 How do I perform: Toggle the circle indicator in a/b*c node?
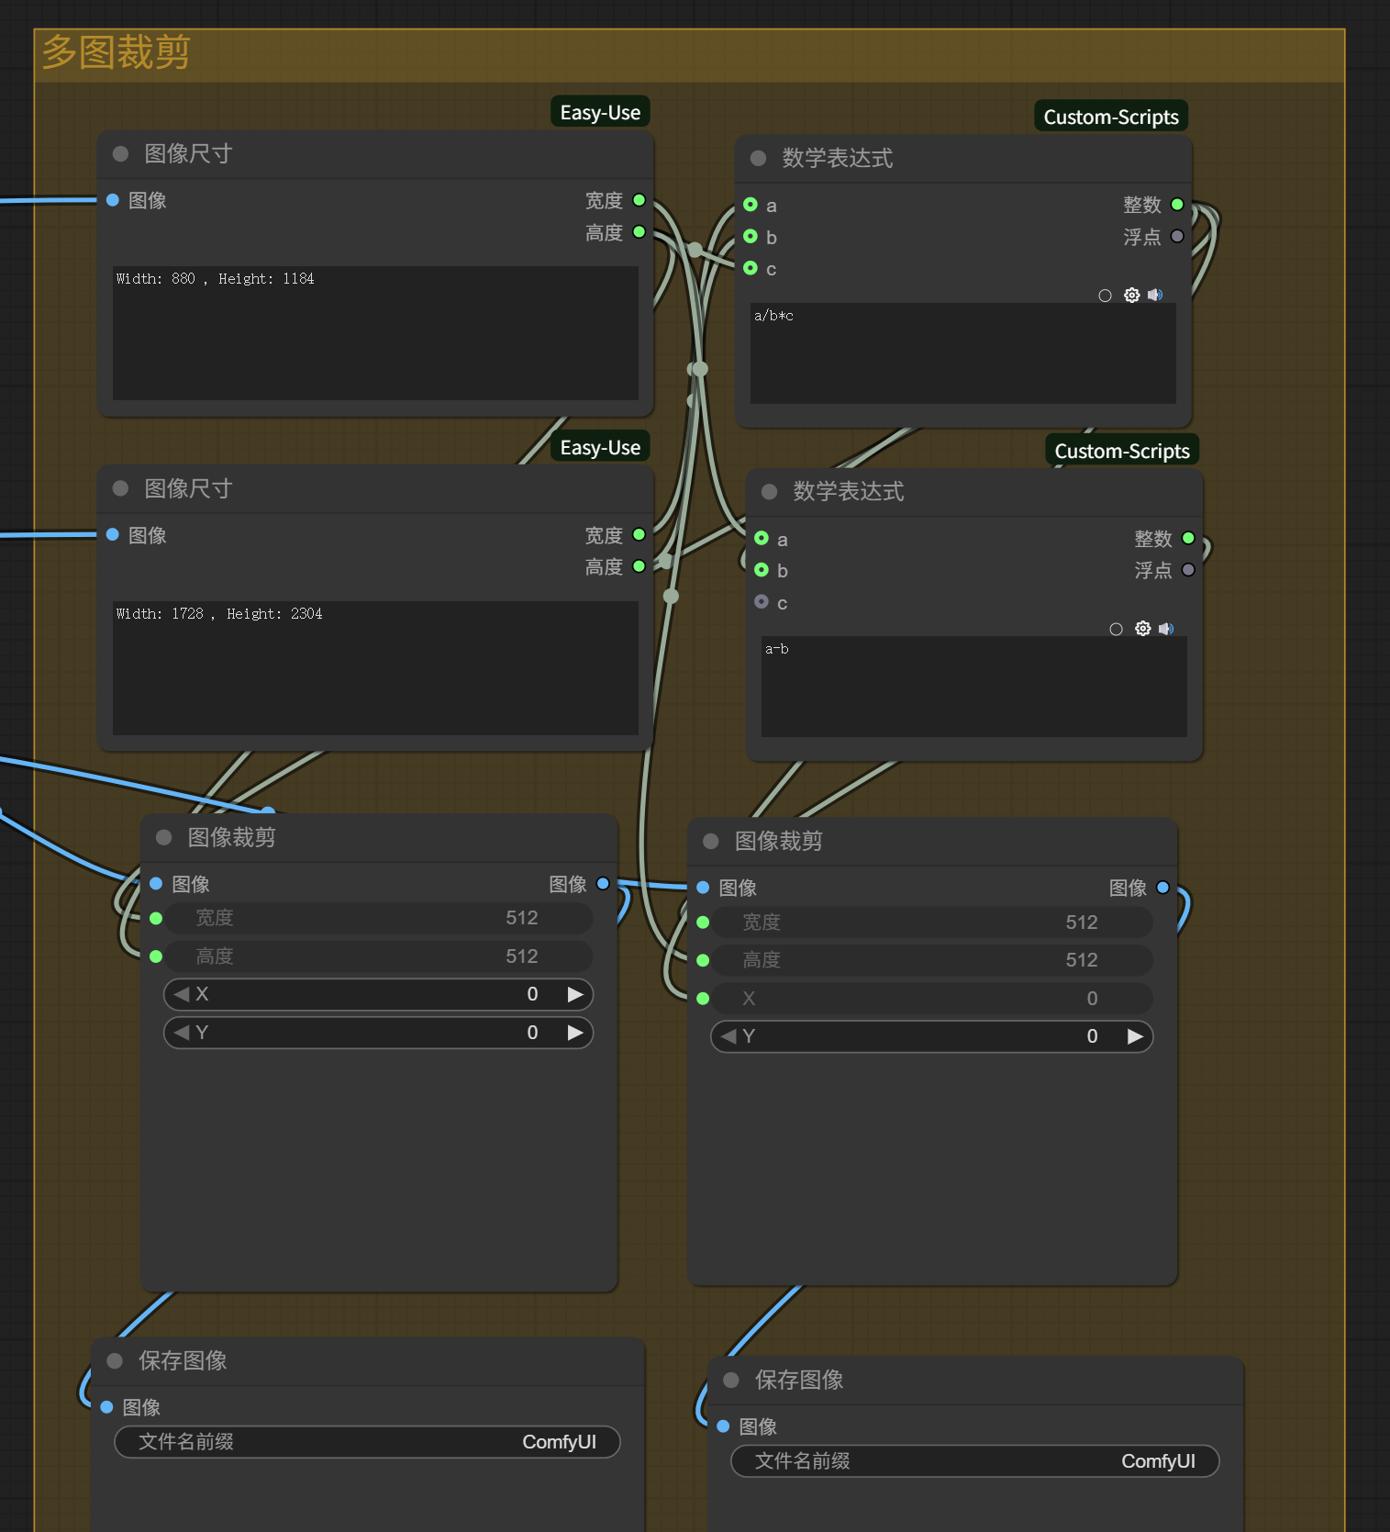point(1105,296)
